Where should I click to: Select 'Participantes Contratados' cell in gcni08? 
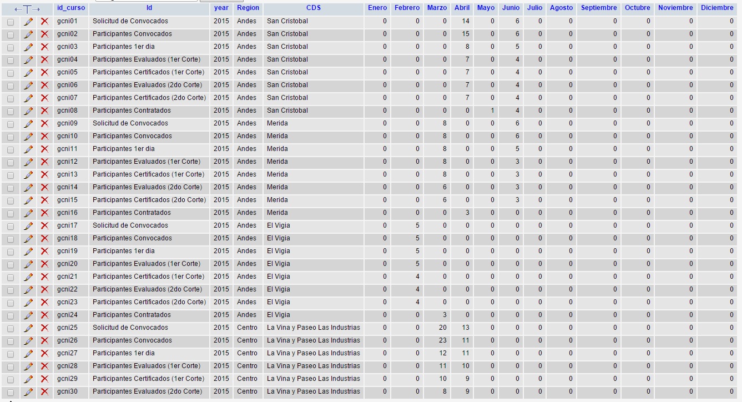point(132,110)
